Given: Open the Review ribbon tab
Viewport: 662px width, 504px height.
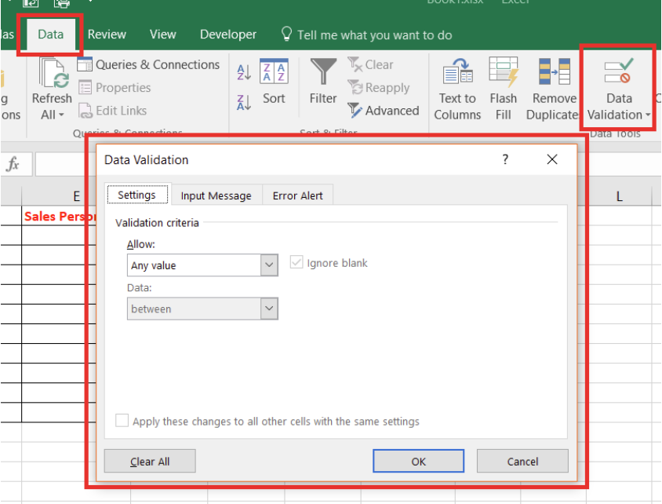Looking at the screenshot, I should pos(107,35).
